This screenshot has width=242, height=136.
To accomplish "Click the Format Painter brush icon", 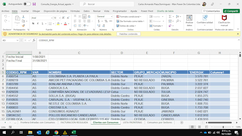I will pos(23,26).
